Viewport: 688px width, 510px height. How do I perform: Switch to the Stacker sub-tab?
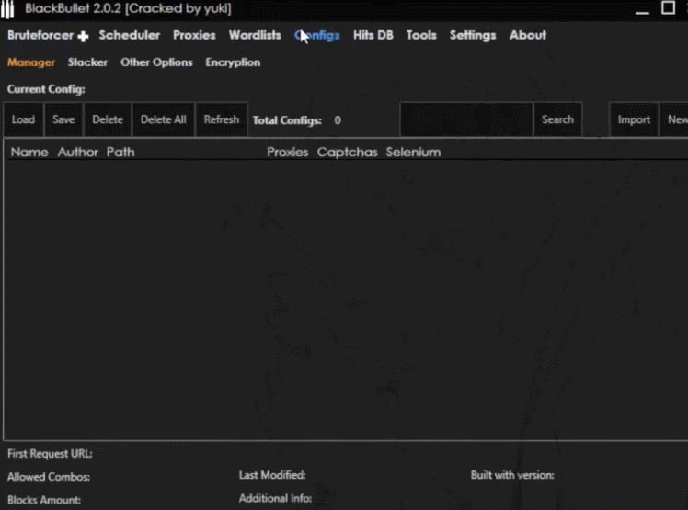(x=87, y=62)
